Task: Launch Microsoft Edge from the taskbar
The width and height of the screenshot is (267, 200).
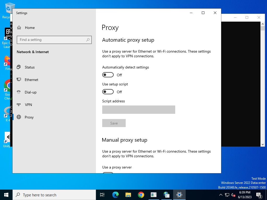Action: (116, 195)
